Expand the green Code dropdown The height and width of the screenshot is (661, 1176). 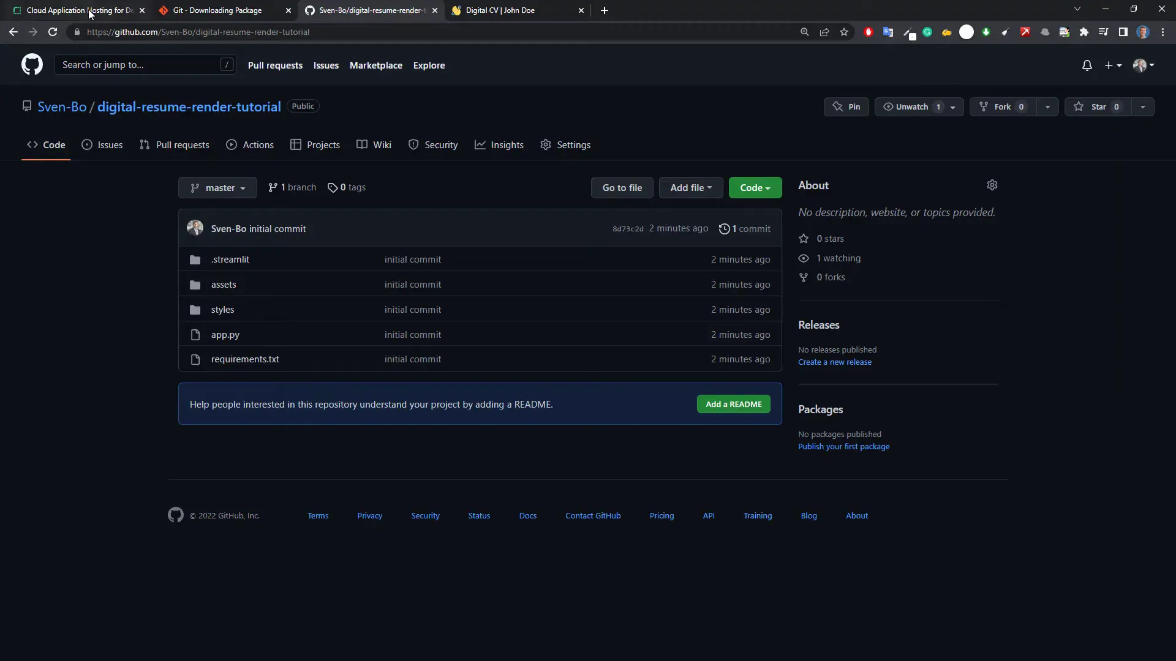pyautogui.click(x=755, y=187)
